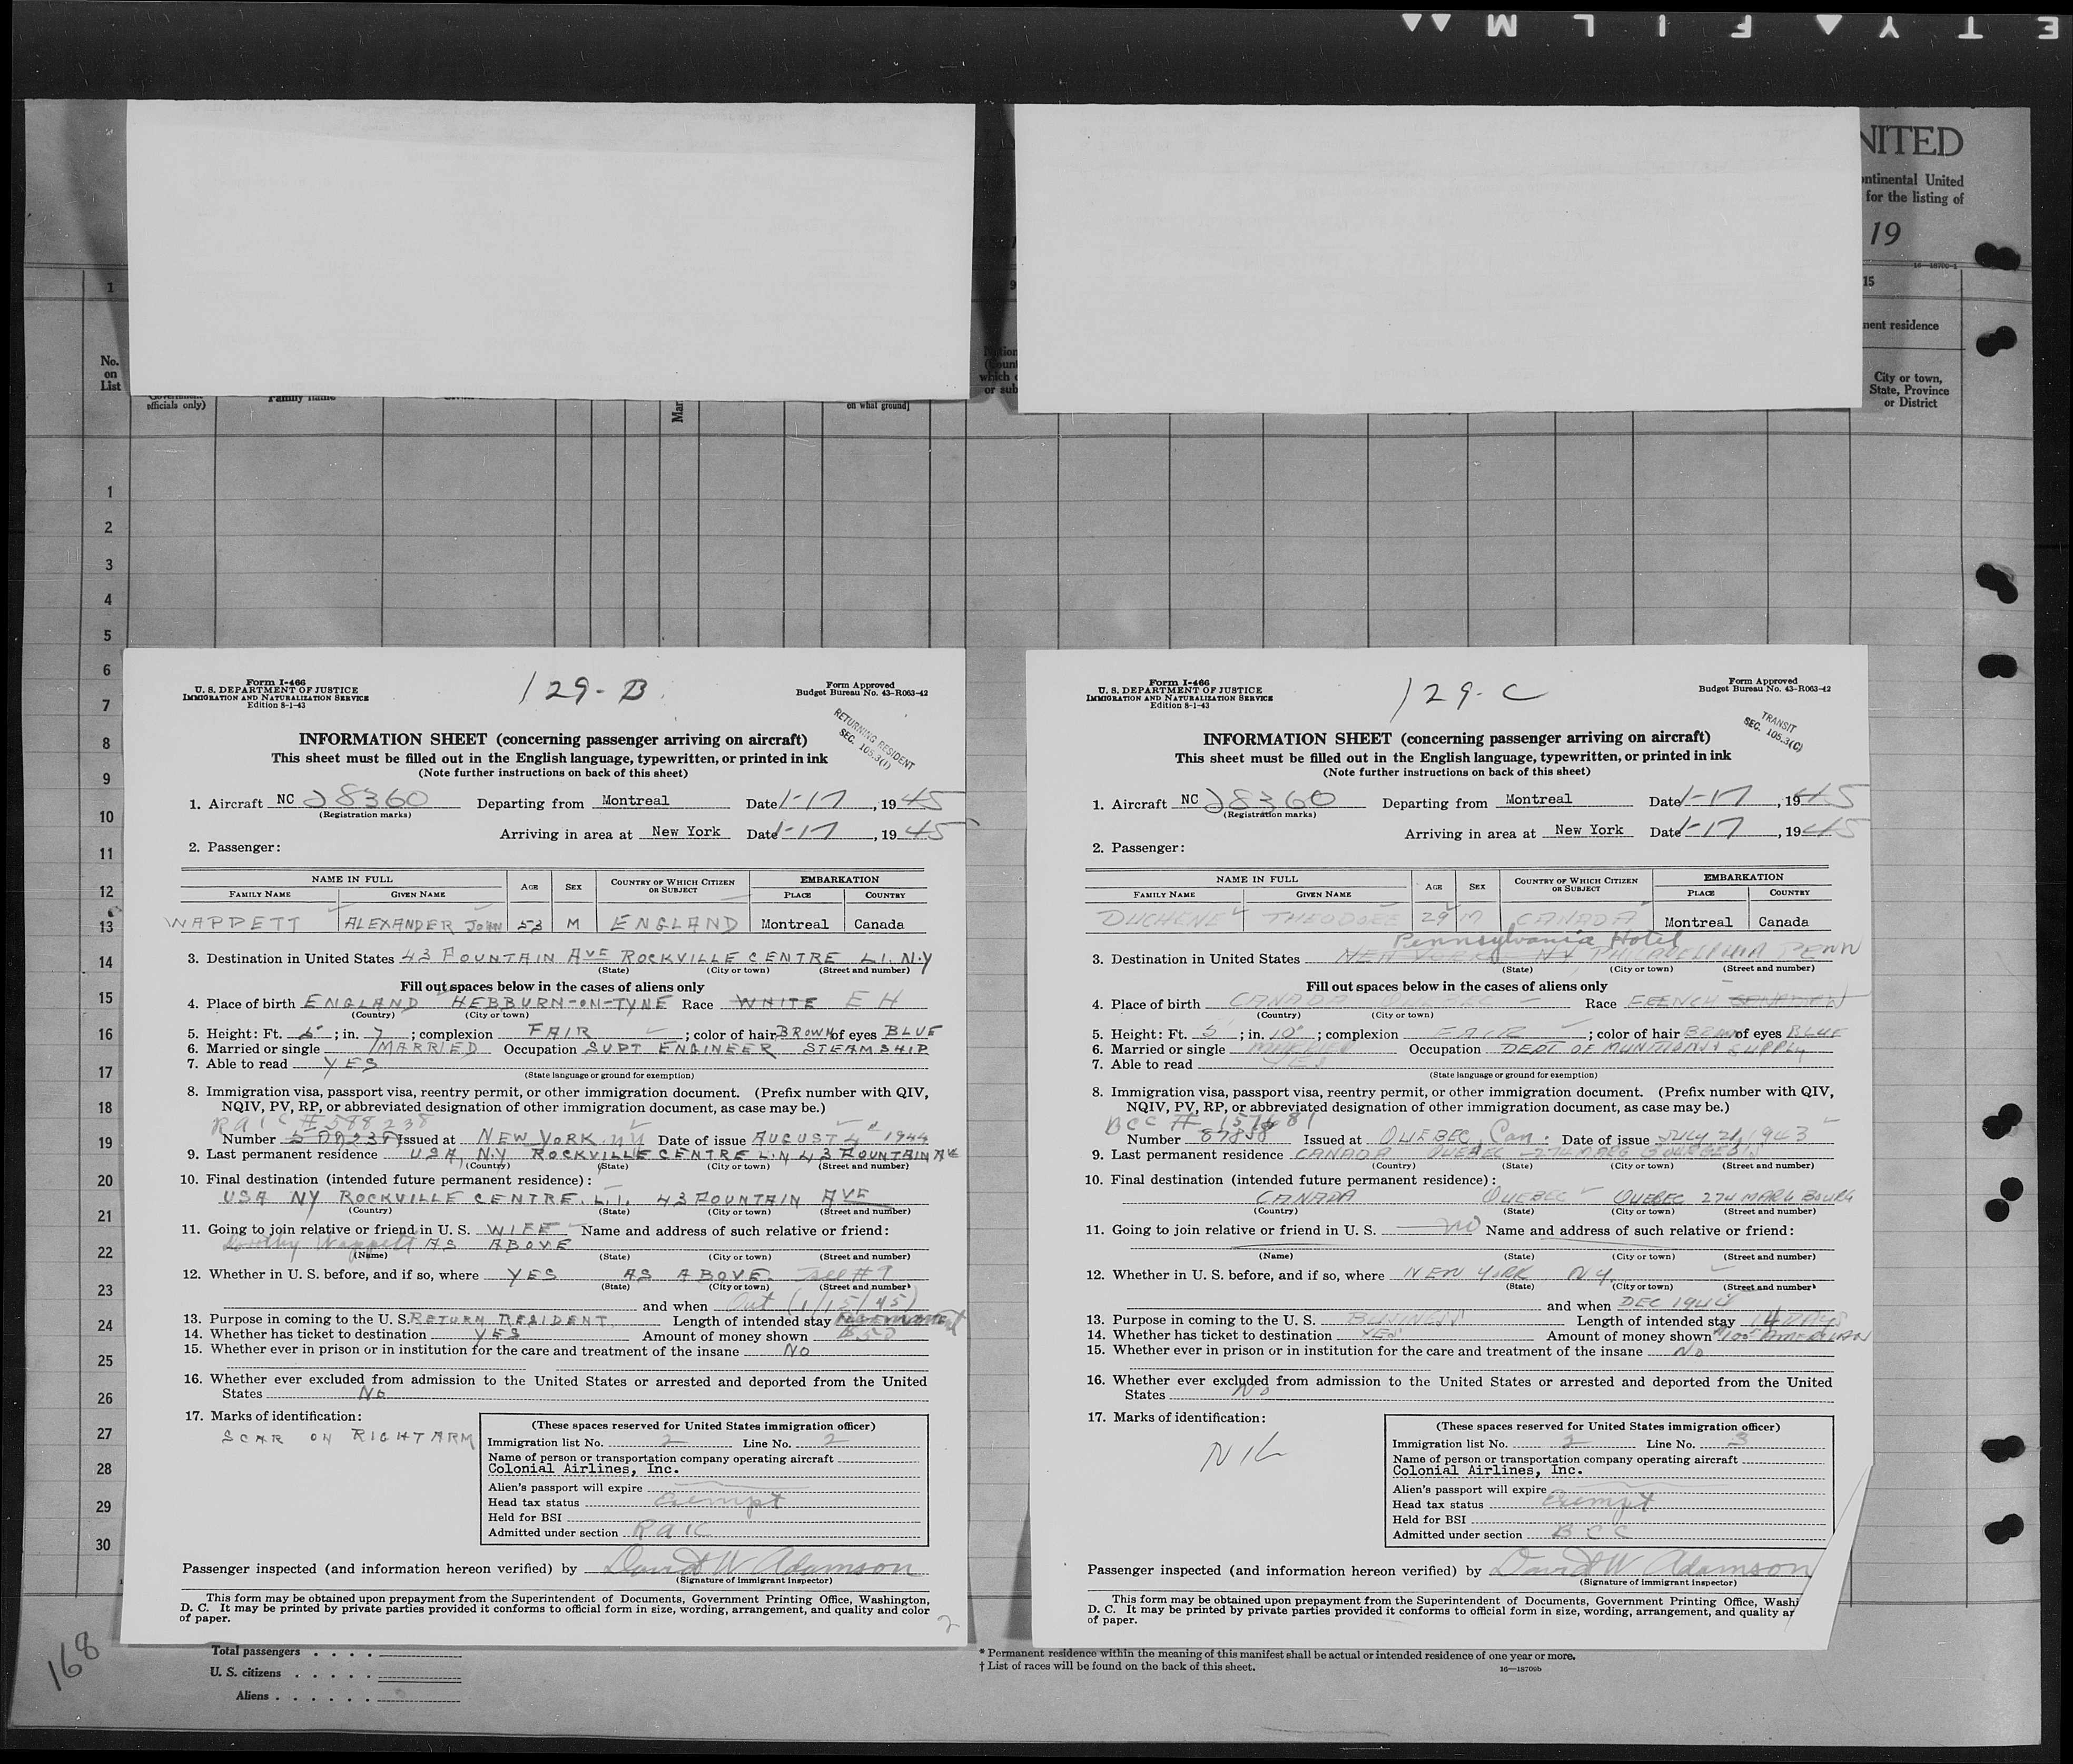This screenshot has width=2073, height=1764.
Task: Select the "RETURNING RESIDENT" ink stamp
Action: 873,741
